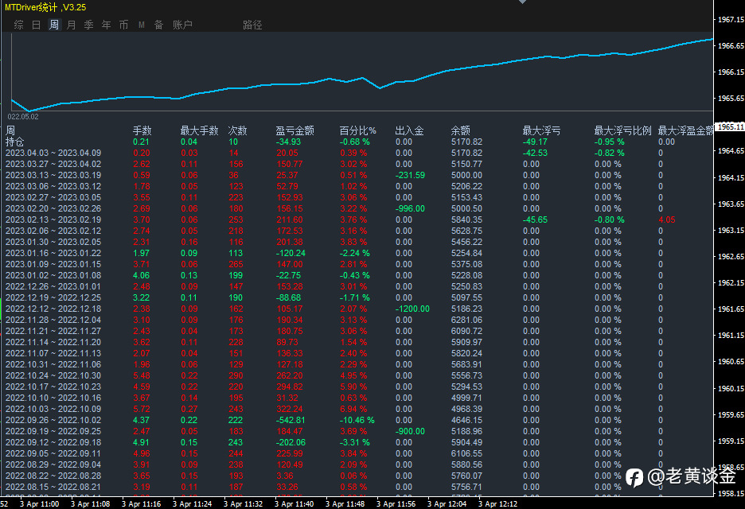Open the 备 tab
The height and width of the screenshot is (509, 745).
[x=158, y=25]
